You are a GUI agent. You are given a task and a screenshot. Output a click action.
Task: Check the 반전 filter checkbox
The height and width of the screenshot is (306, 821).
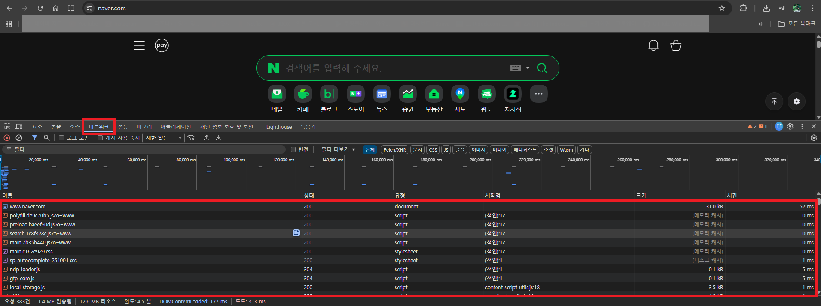tap(293, 149)
